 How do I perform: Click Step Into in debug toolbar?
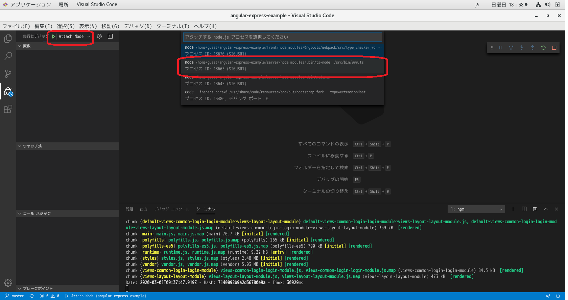522,48
